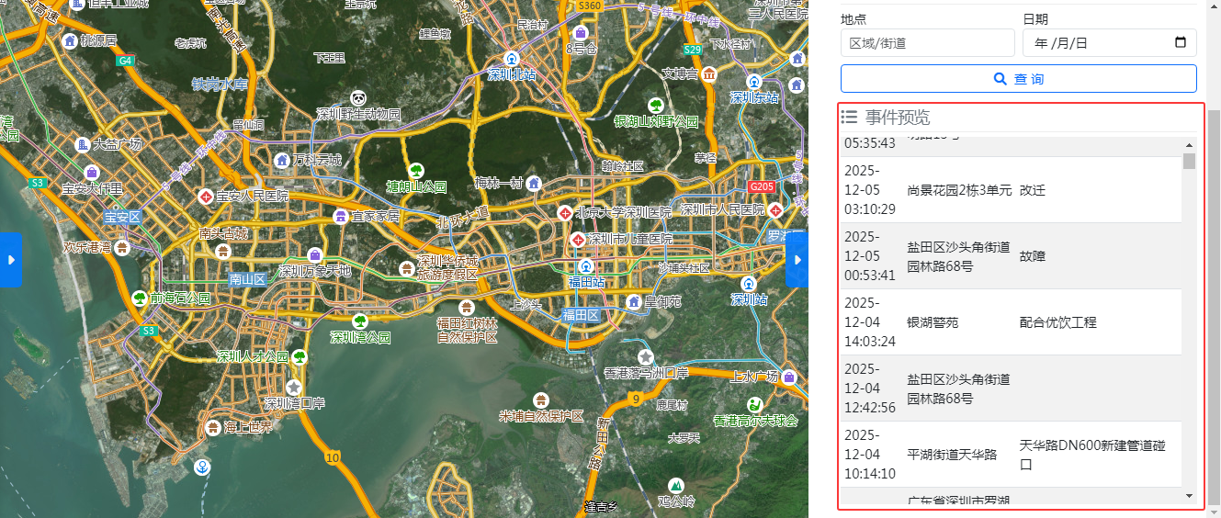Screen dimensions: 1221x518
Task: Select the 尚景花园2栋3单元 event row
Action: (x=1011, y=190)
